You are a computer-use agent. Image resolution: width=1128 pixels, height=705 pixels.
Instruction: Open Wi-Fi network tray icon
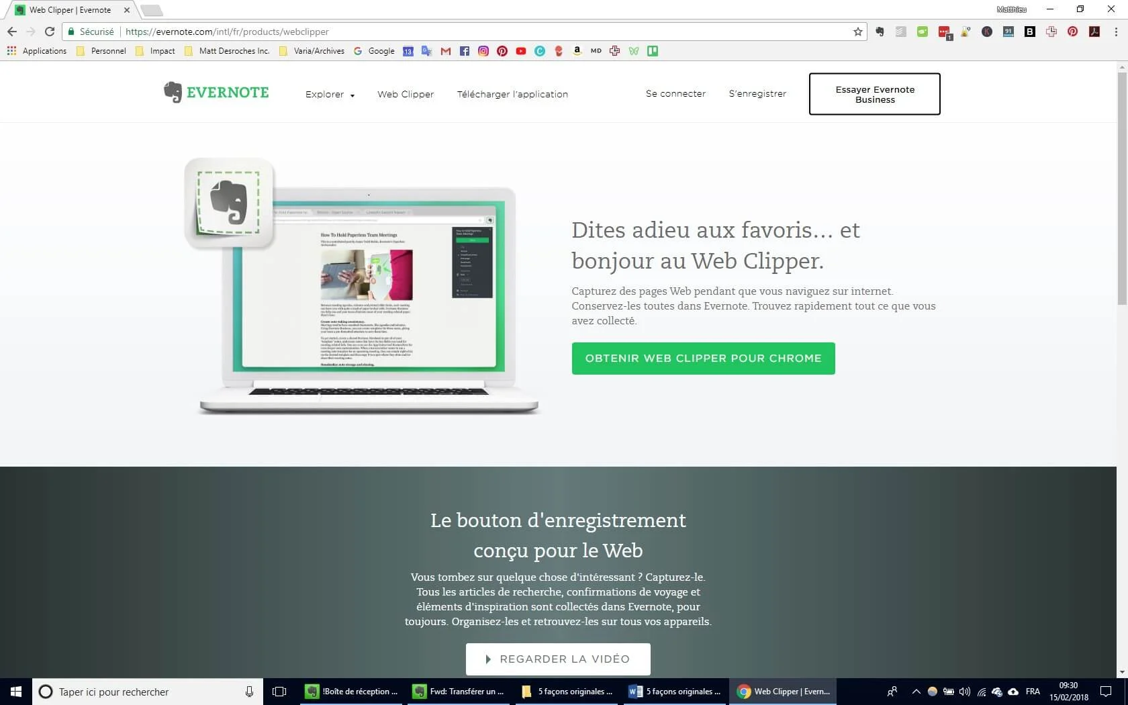981,692
